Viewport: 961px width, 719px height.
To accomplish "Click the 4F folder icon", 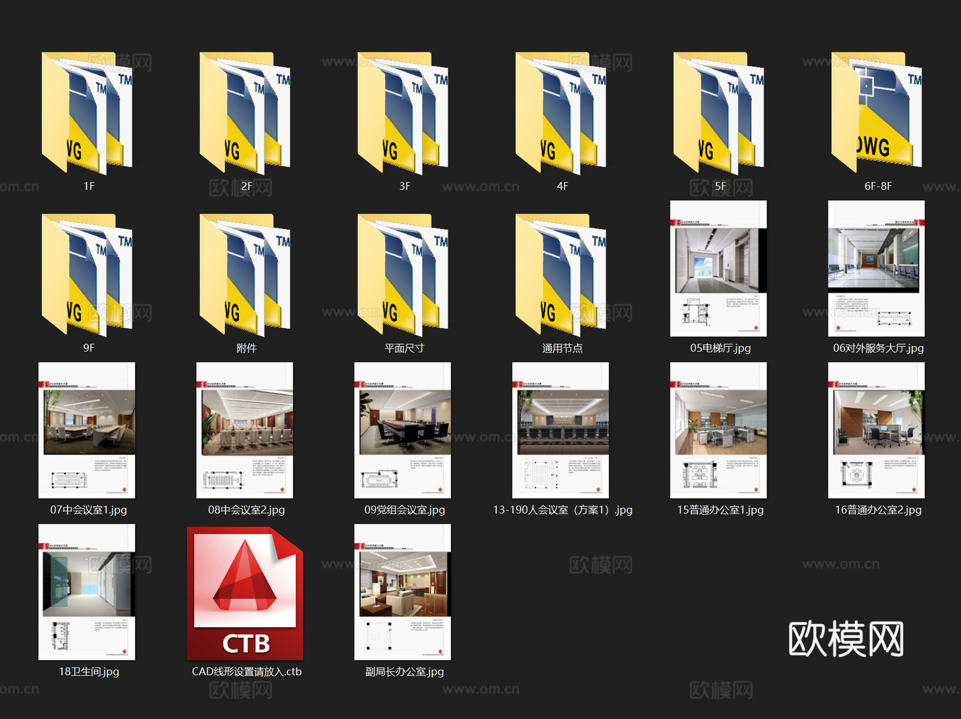I will [561, 113].
